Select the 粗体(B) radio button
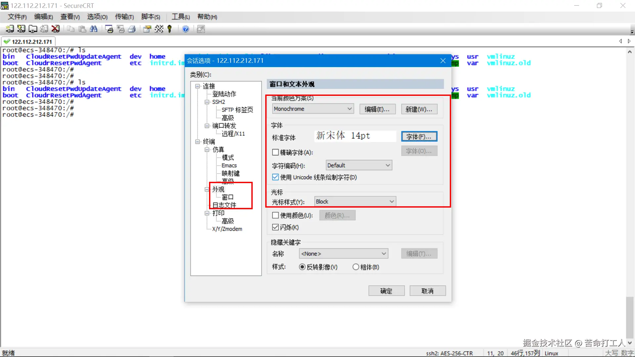The width and height of the screenshot is (635, 357). pos(356,267)
